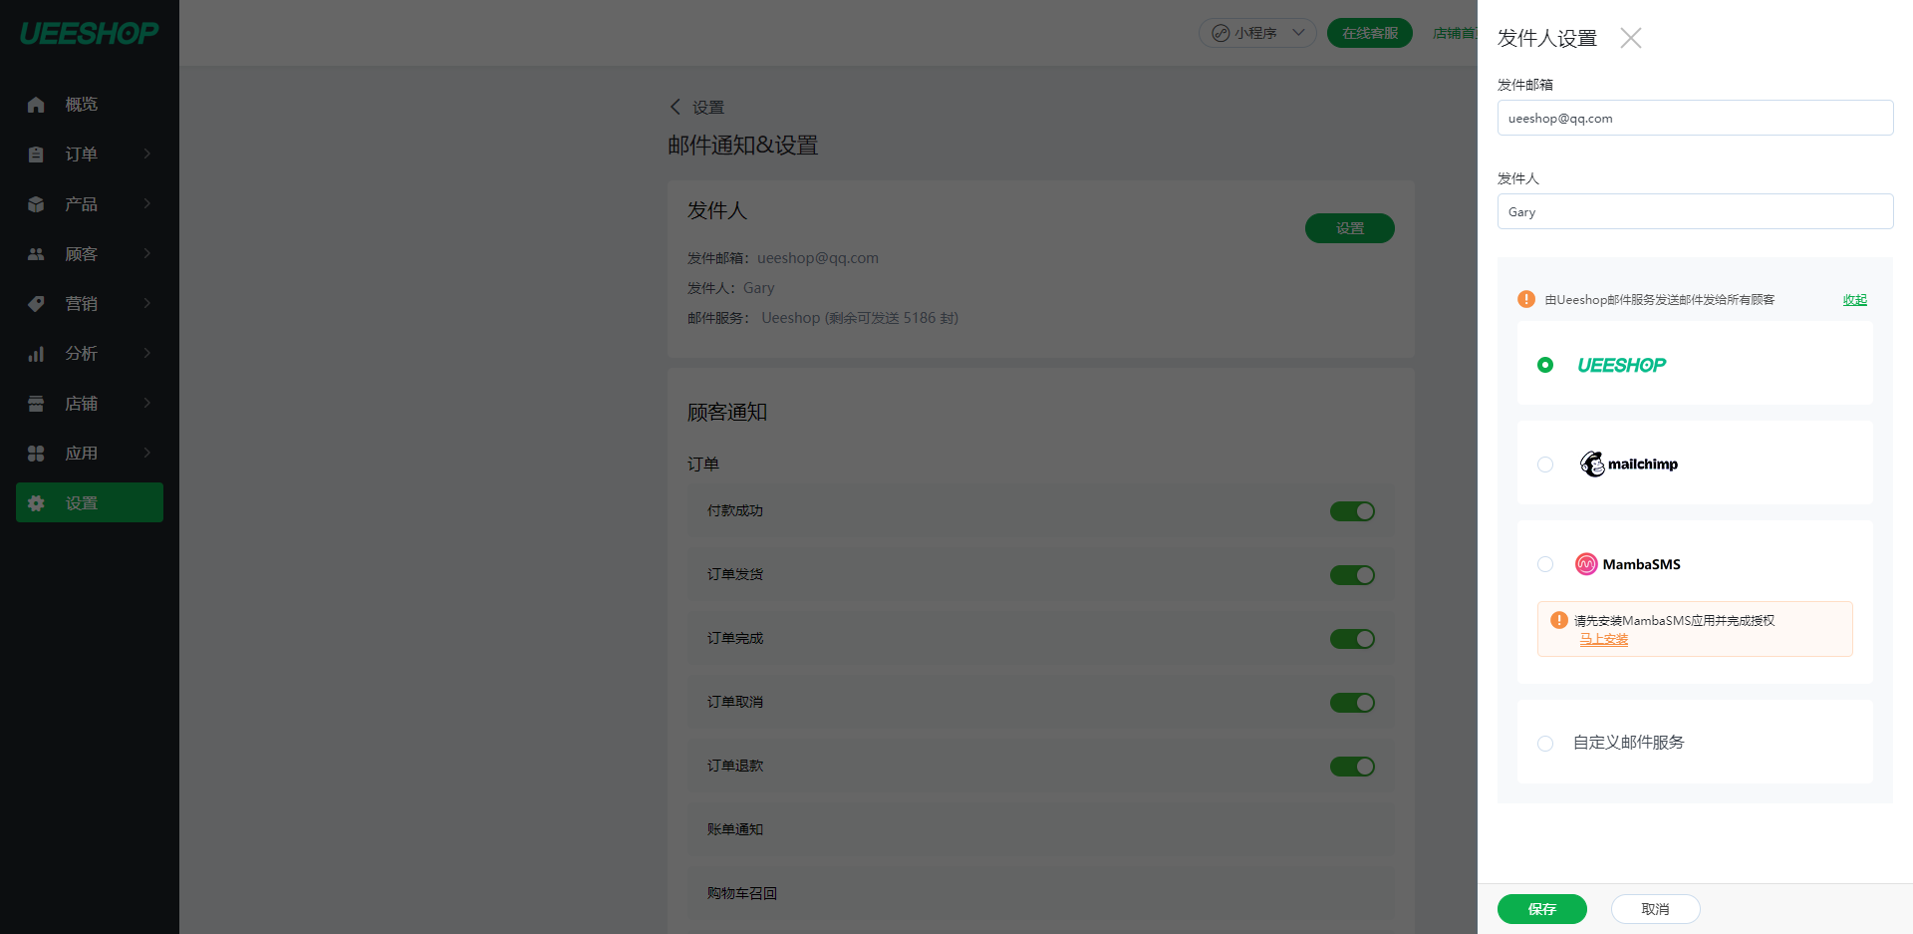
Task: Click the 发件人 name input field
Action: [x=1695, y=211]
